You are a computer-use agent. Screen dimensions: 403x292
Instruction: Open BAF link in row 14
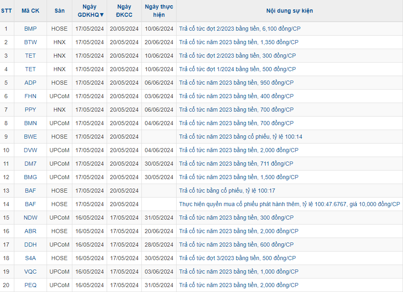click(x=30, y=204)
